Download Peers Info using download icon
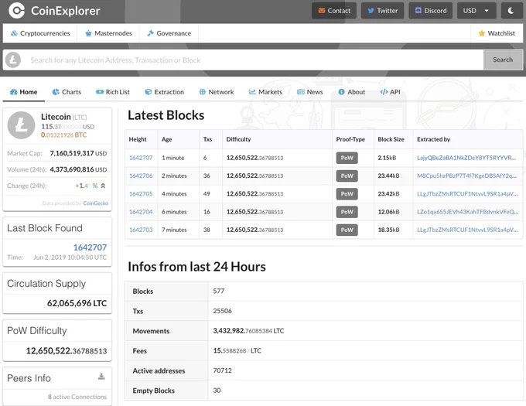The width and height of the screenshot is (526, 406). 101,377
